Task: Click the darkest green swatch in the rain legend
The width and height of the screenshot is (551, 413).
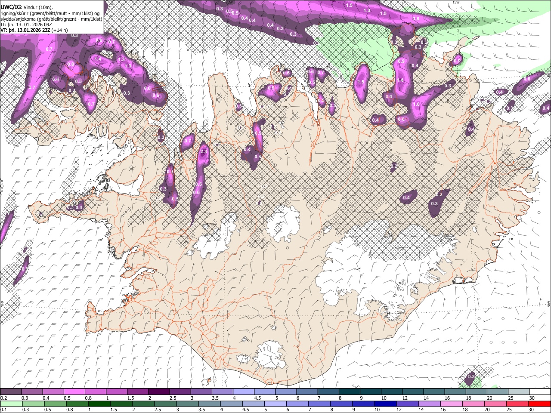Action: (99, 404)
